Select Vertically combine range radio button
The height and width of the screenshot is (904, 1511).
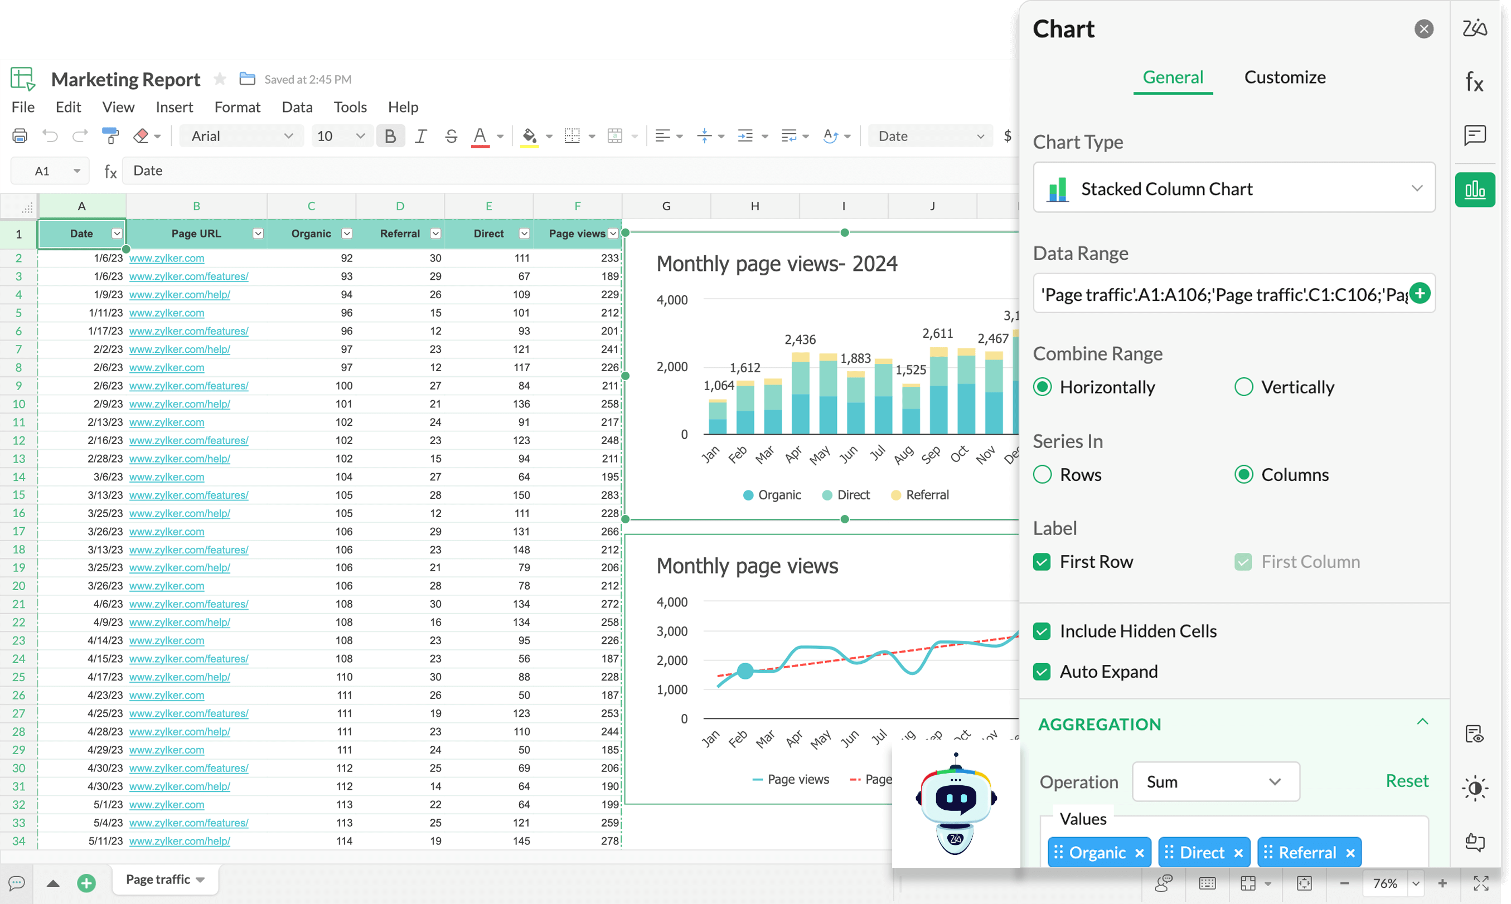[x=1244, y=386]
